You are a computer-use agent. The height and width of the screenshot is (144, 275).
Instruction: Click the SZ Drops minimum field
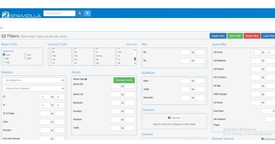(x=256, y=103)
